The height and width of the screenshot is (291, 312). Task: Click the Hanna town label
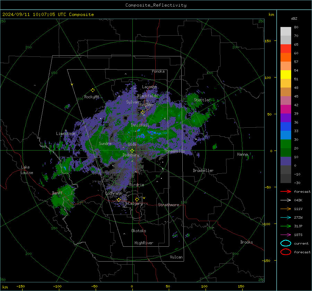pyautogui.click(x=242, y=154)
